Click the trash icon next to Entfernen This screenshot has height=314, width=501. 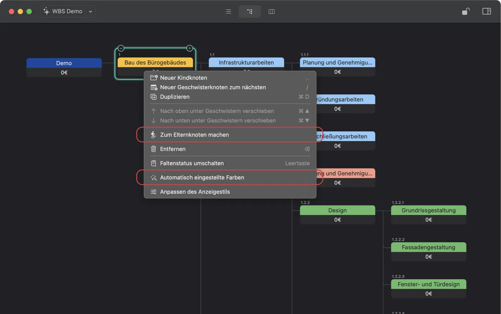(154, 149)
